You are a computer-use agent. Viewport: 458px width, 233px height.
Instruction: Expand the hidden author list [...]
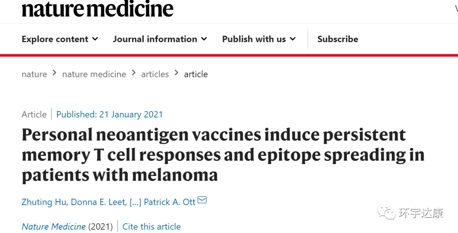coord(135,202)
